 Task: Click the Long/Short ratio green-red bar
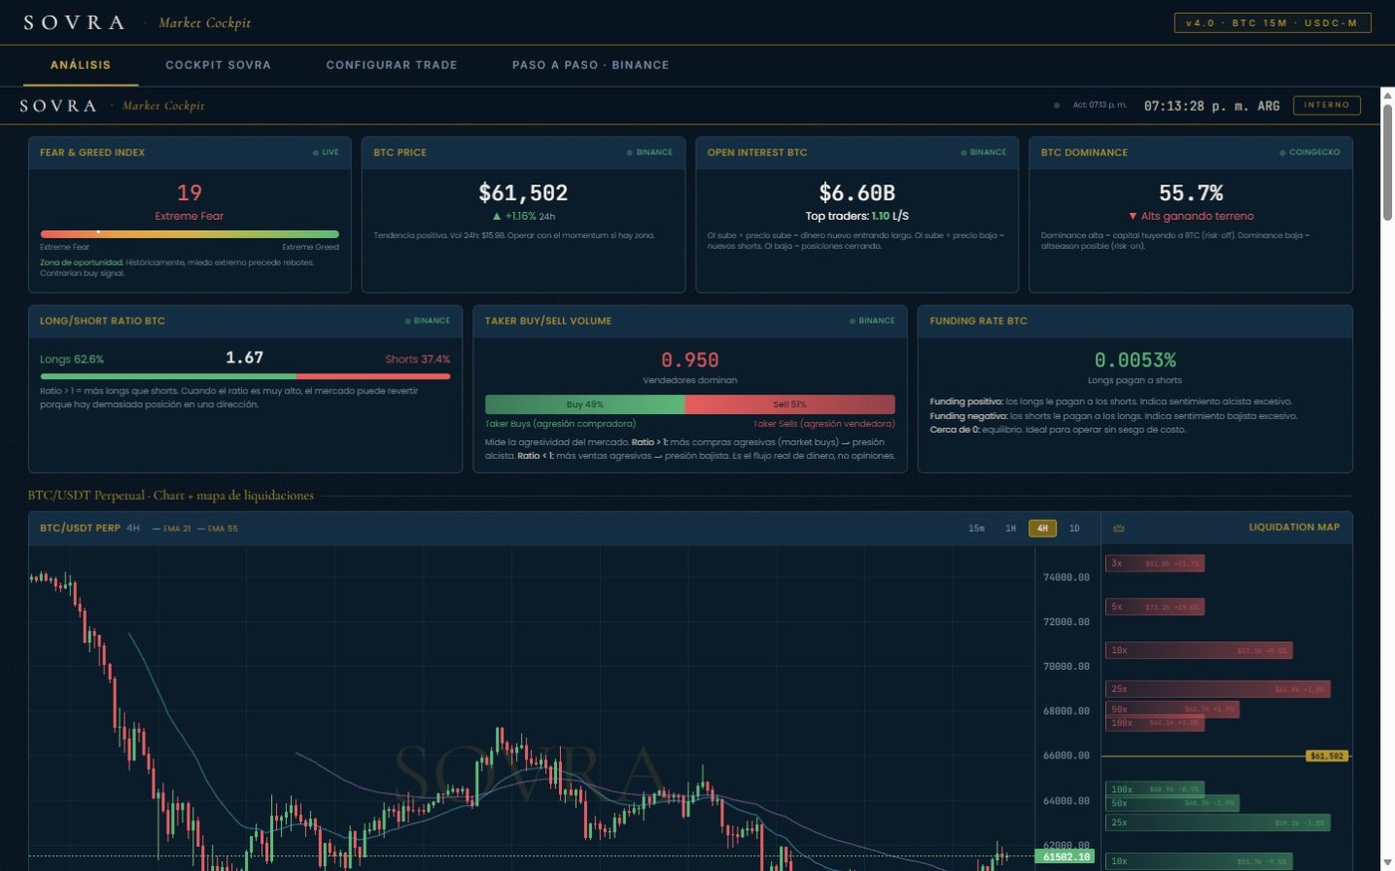pos(245,376)
